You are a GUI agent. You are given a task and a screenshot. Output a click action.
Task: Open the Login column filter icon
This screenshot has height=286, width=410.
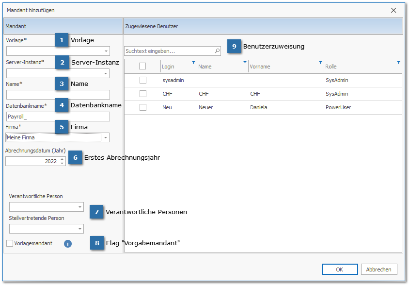(193, 63)
